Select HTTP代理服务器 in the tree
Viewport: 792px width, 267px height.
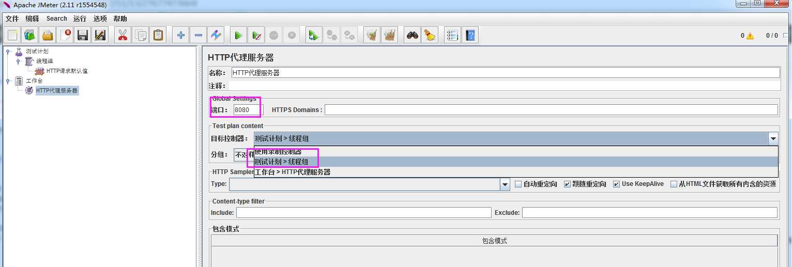57,91
